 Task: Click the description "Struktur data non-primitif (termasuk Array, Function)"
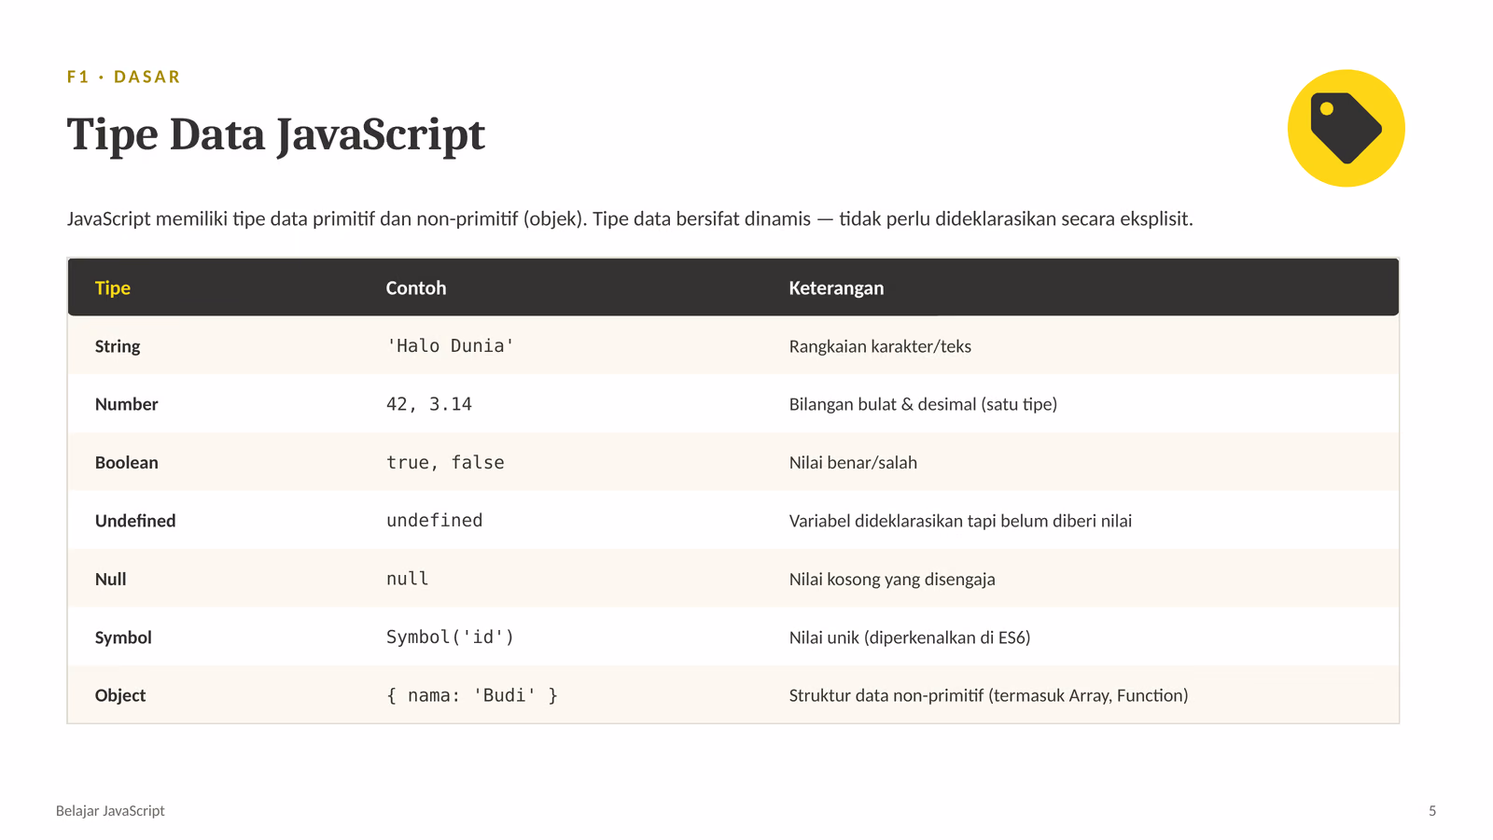click(x=989, y=695)
